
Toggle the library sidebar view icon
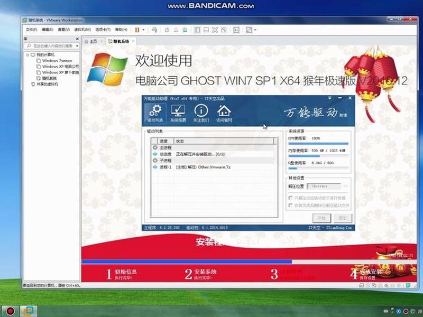[197, 30]
